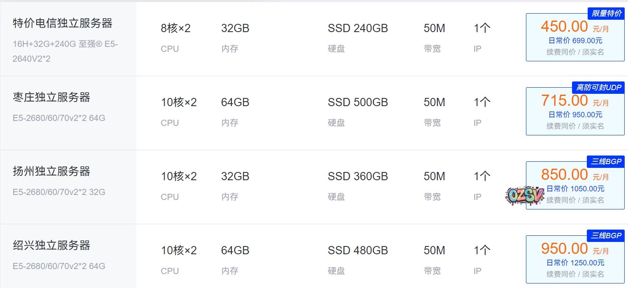This screenshot has width=628, height=288.
Task: Click the E5-2680/60/70v2*2 32G subtitle
Action: (59, 192)
